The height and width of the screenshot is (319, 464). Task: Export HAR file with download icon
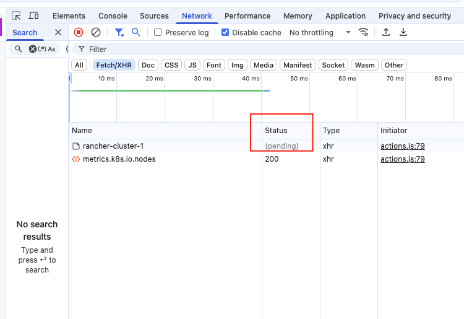pos(403,32)
